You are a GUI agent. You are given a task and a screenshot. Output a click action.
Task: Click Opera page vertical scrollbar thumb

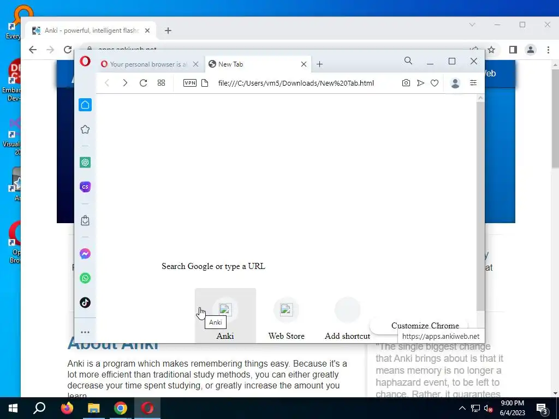(x=480, y=206)
